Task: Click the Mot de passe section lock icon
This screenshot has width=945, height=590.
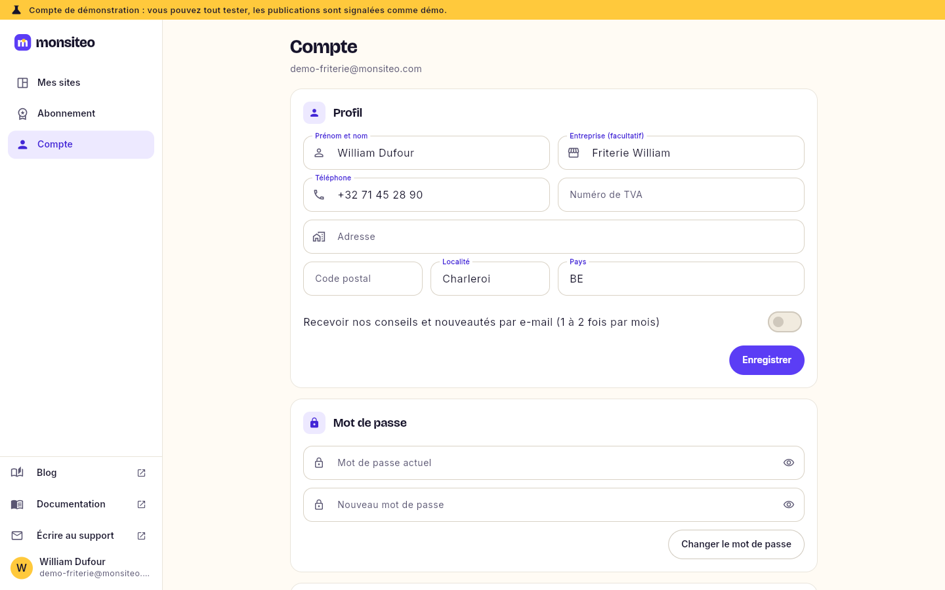Action: tap(314, 423)
